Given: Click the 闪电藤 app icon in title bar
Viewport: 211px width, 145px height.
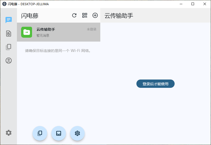Looking at the screenshot, I should 4,4.
